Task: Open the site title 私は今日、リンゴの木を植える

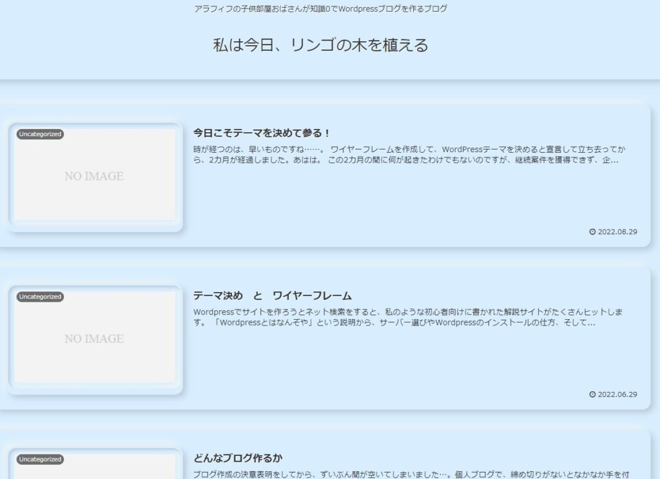Action: coord(320,45)
